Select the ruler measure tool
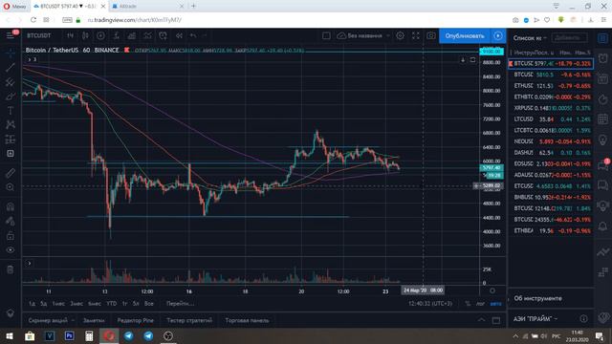The width and height of the screenshot is (612, 344). 11,173
